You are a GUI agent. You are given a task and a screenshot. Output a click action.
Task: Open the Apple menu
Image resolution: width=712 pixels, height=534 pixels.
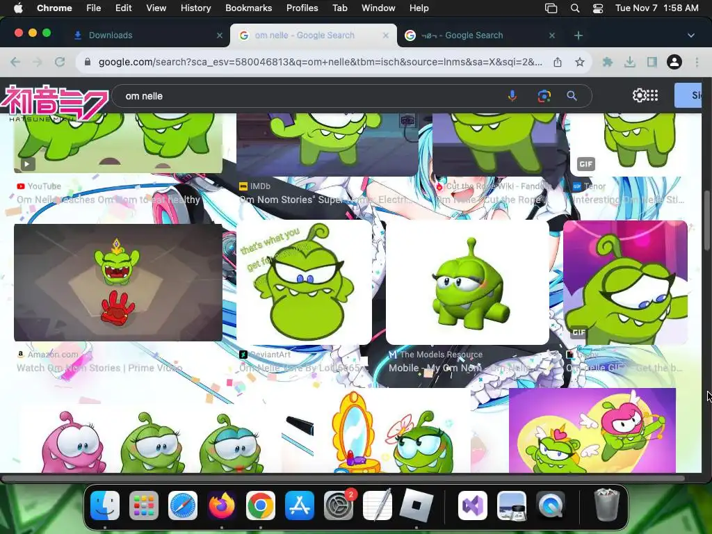pos(18,8)
